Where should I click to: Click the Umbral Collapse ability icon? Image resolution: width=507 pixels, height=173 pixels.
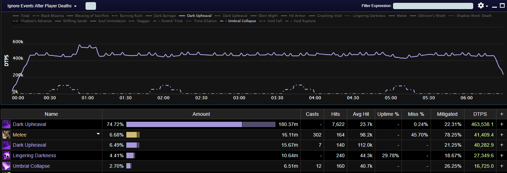point(6,166)
